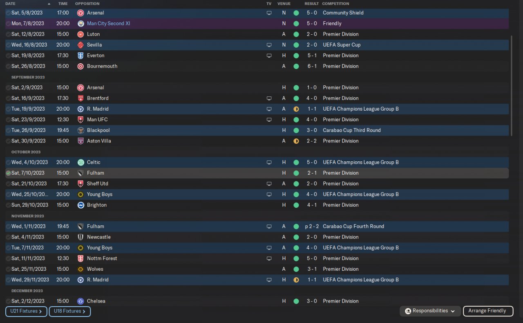
Task: Toggle the check circle beside Wed, 1/11/2023
Action: 8,227
